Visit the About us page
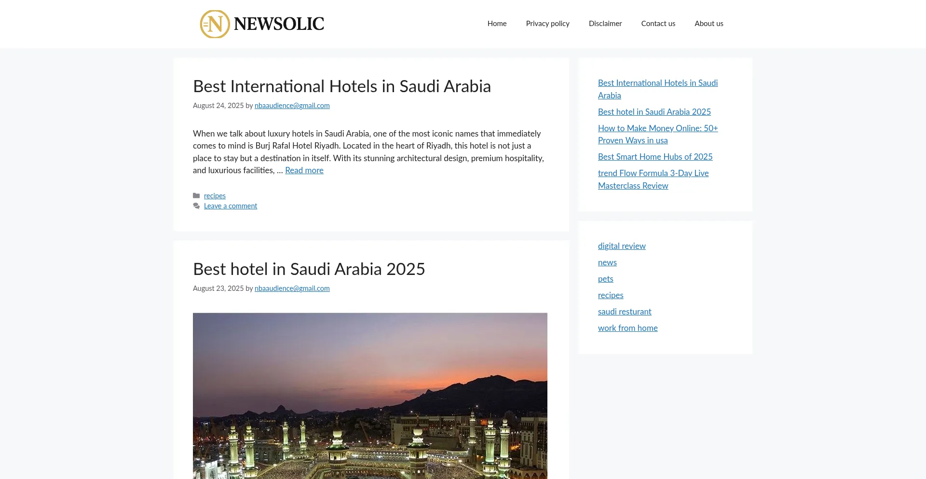 pyautogui.click(x=708, y=24)
